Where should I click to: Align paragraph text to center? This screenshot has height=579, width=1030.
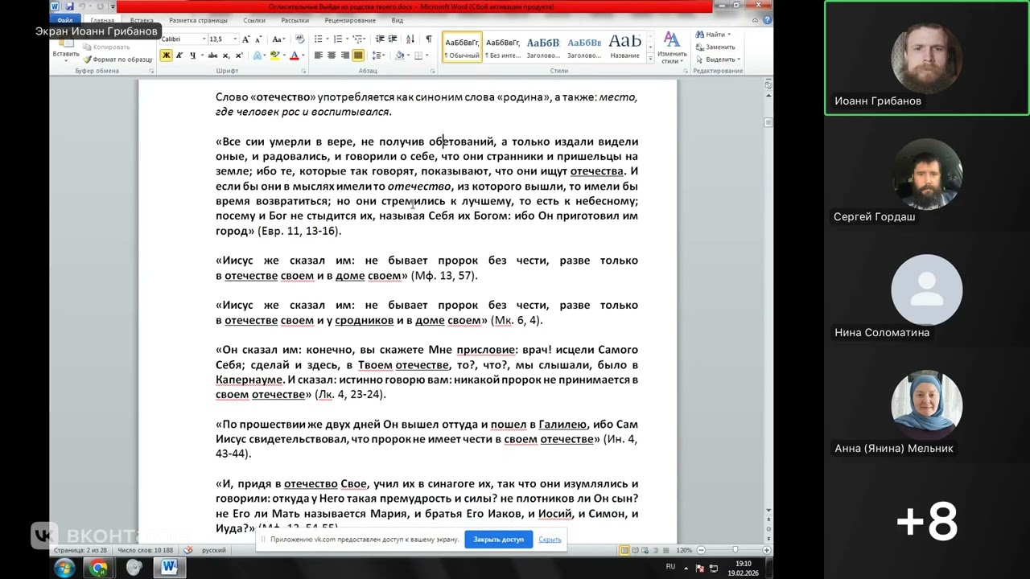tap(332, 55)
